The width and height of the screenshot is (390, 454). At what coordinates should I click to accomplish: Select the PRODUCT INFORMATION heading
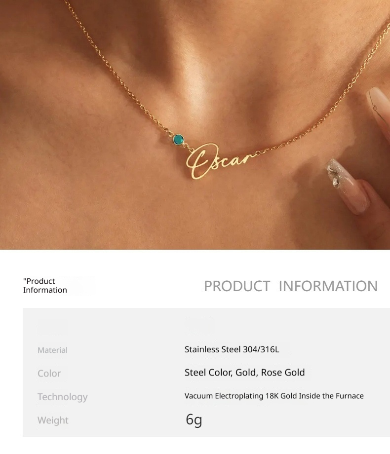pos(291,286)
